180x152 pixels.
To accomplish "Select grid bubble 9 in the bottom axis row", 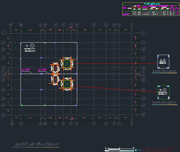I will pos(56,124).
